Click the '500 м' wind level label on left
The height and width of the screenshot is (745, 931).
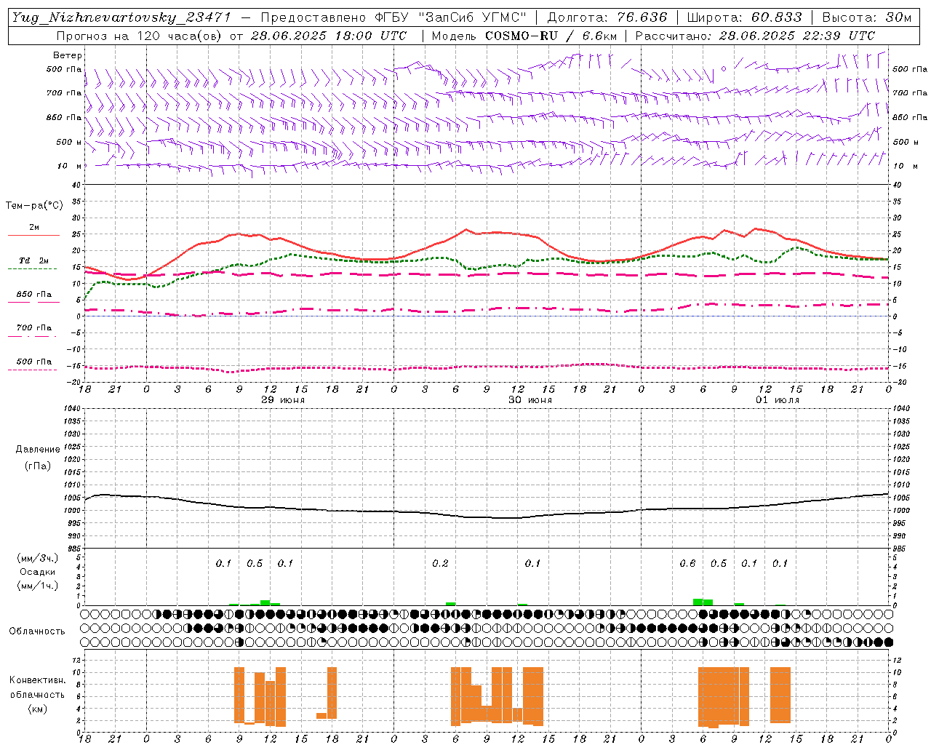coord(69,142)
